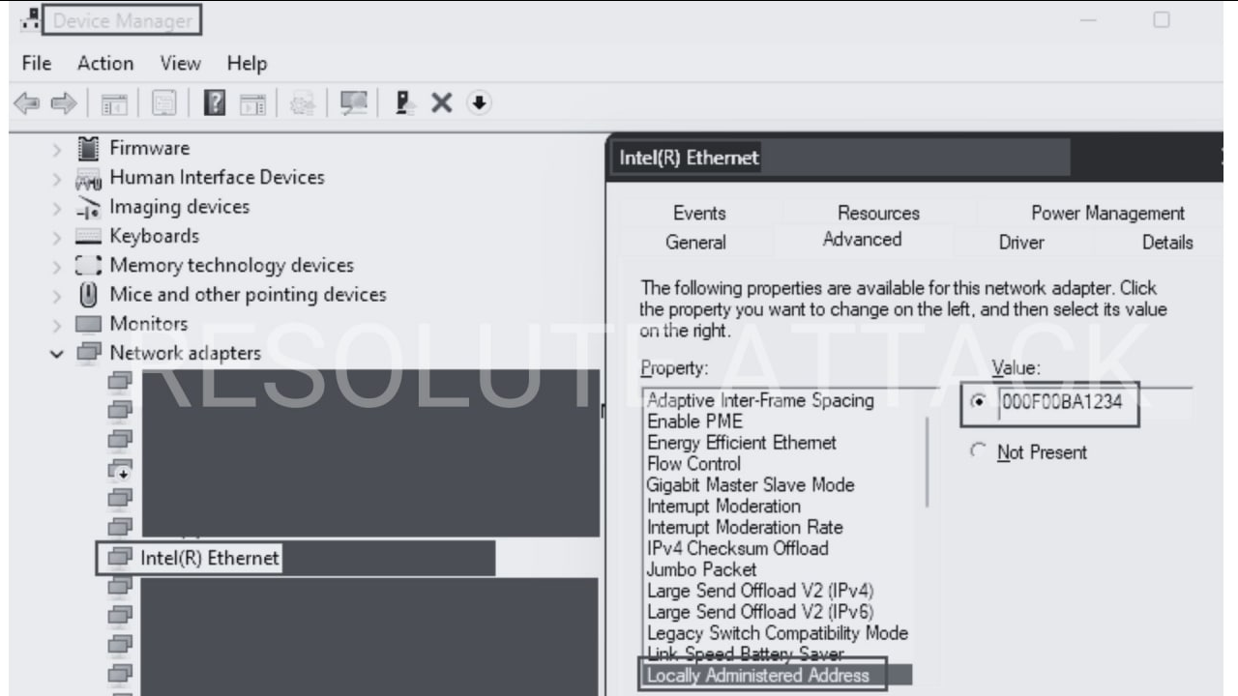Image resolution: width=1238 pixels, height=696 pixels.
Task: Switch to the Driver tab
Action: tap(1021, 242)
